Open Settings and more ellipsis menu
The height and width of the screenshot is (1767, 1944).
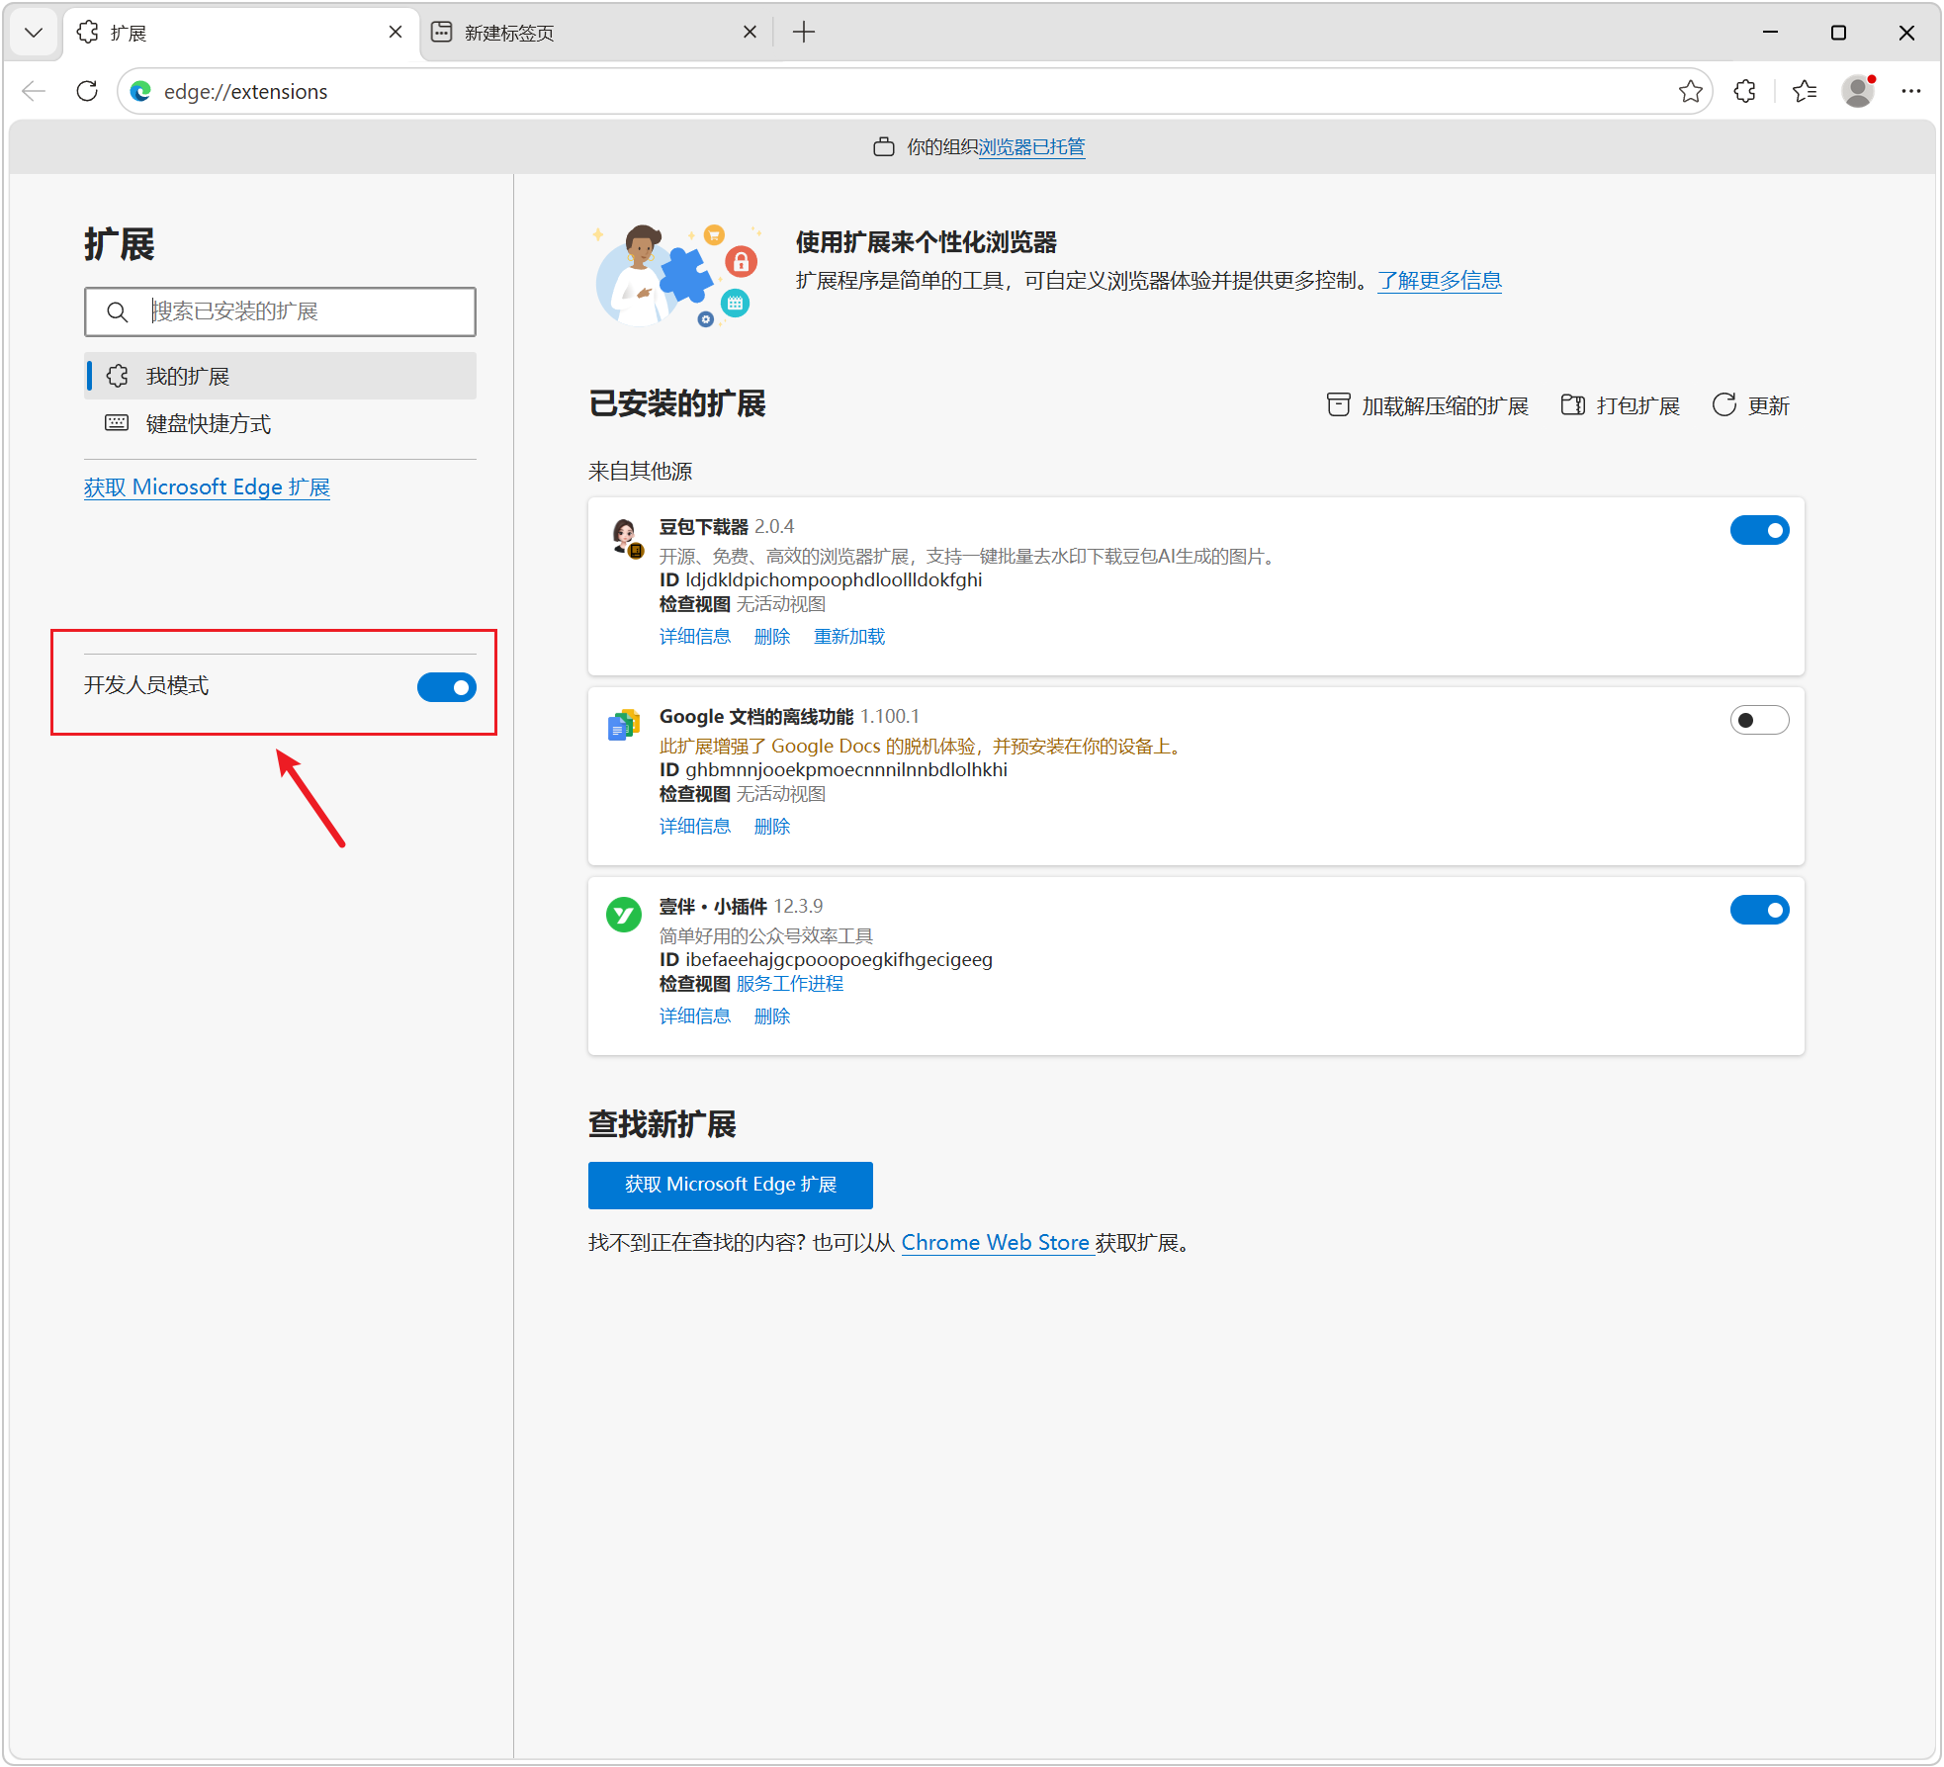[1911, 91]
